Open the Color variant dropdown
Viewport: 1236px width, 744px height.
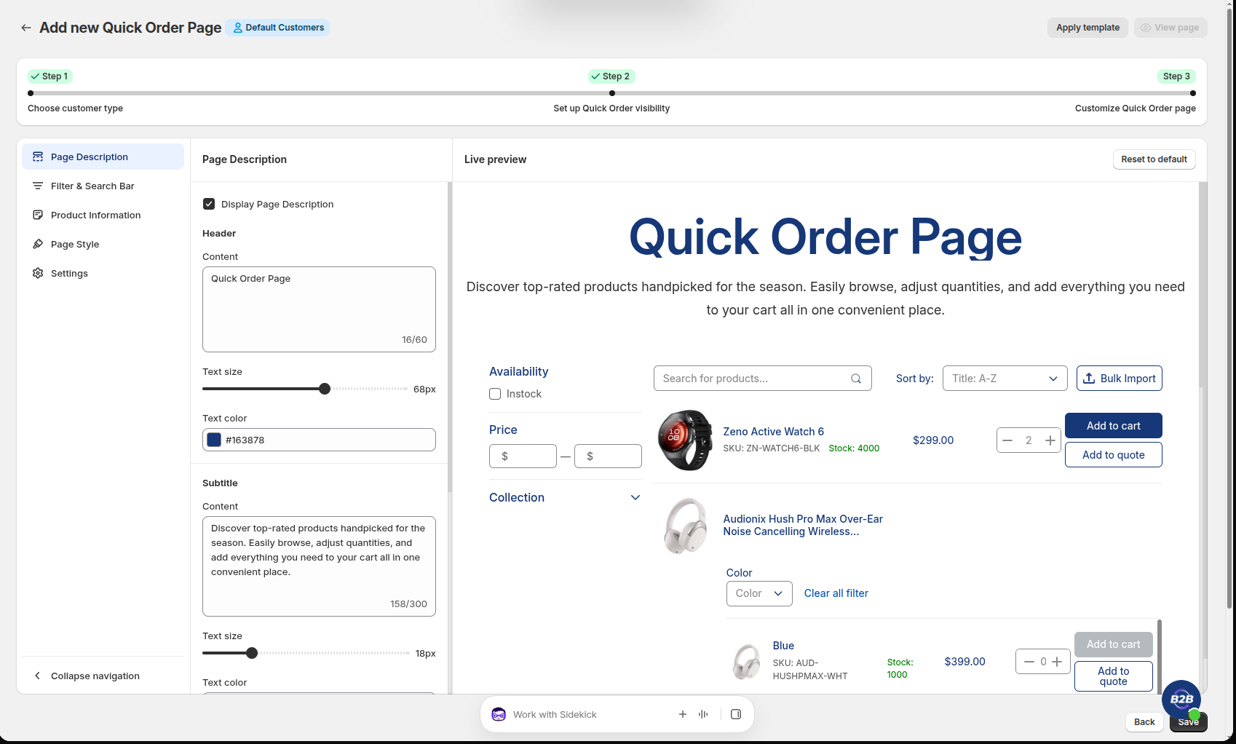click(759, 593)
